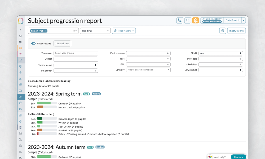Open the Report view dropdown menu
Screen dimensions: 265x159
pos(124,31)
